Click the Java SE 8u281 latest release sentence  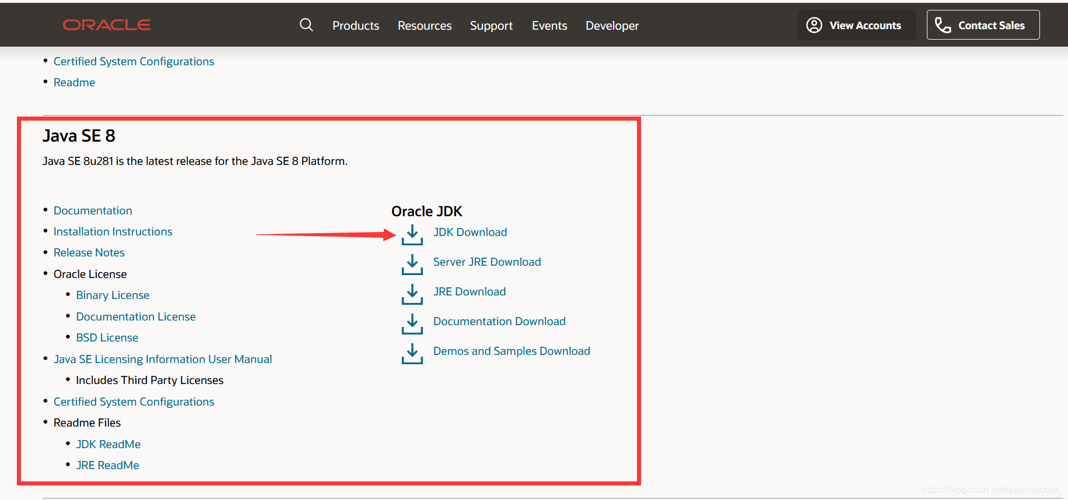click(x=195, y=161)
